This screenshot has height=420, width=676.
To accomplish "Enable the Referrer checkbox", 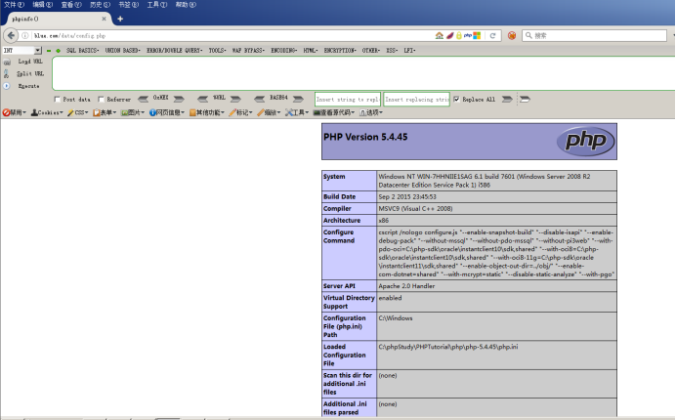I will click(x=101, y=100).
